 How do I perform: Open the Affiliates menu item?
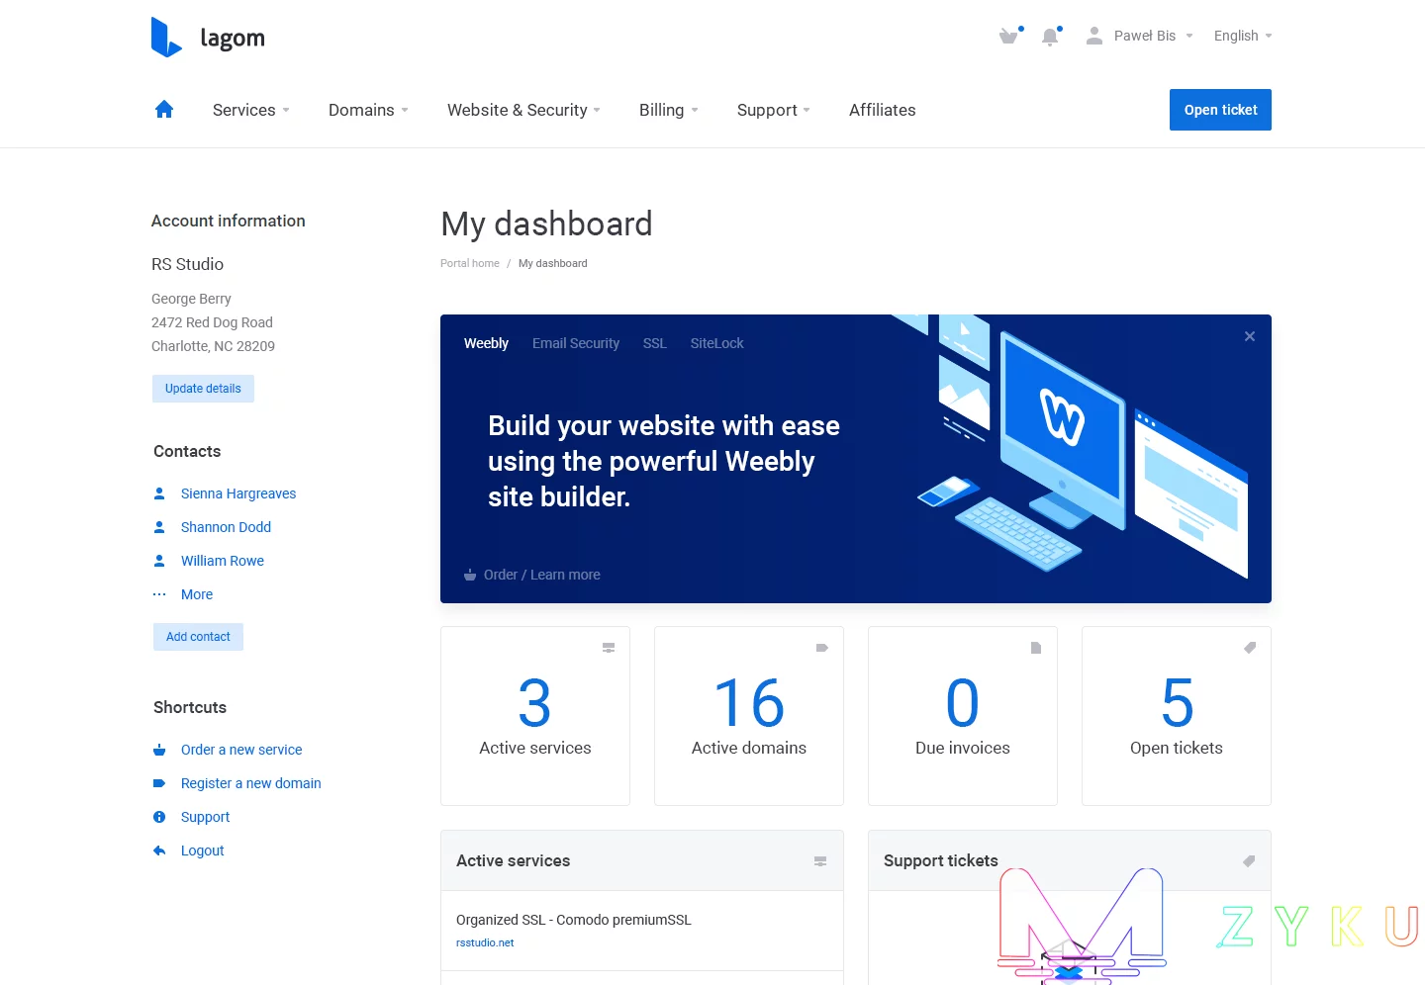(x=882, y=110)
